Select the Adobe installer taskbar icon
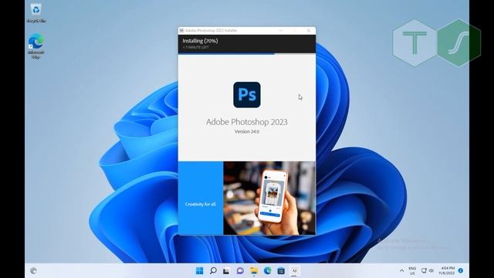Viewport: 494px width, 278px height. click(x=294, y=271)
